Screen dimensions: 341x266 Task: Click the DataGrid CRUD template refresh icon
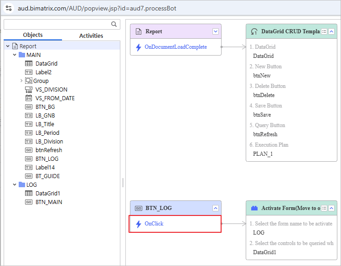click(254, 31)
